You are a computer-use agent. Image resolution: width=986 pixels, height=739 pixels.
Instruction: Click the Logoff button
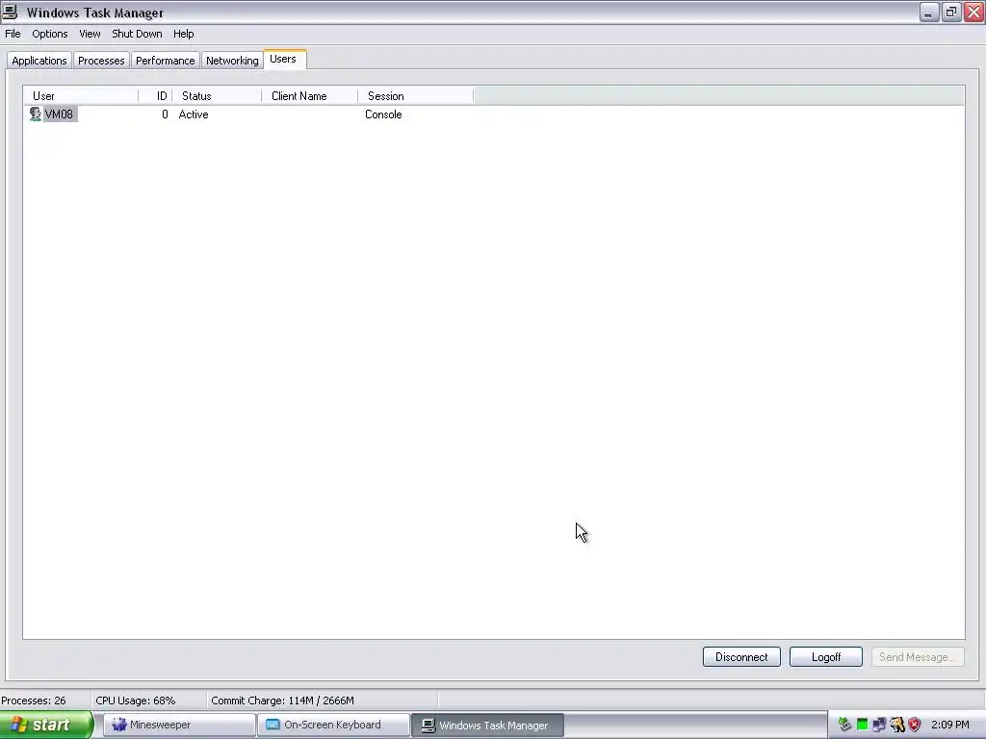point(825,656)
